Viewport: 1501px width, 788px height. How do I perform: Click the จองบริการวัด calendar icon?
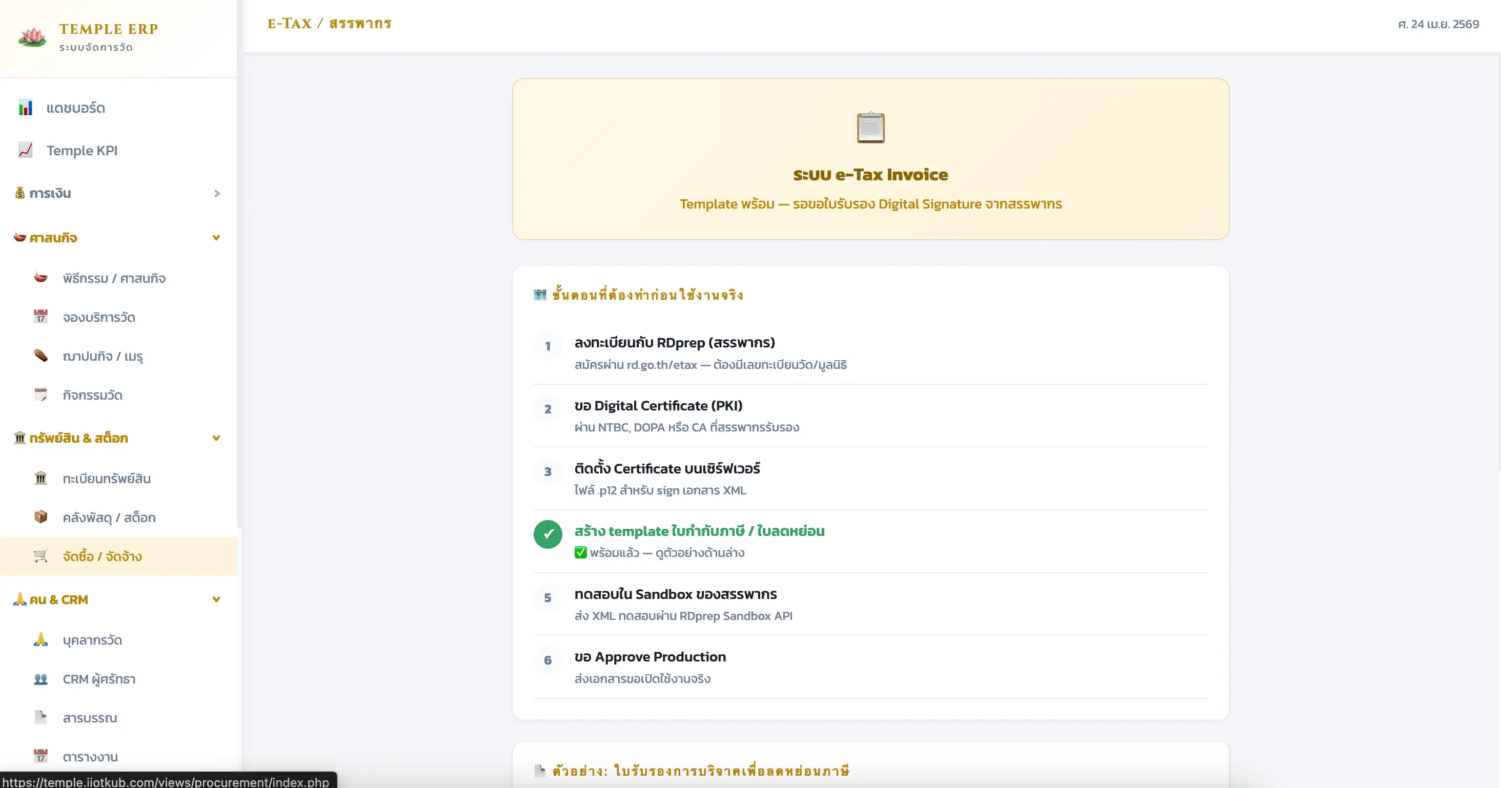click(x=41, y=317)
